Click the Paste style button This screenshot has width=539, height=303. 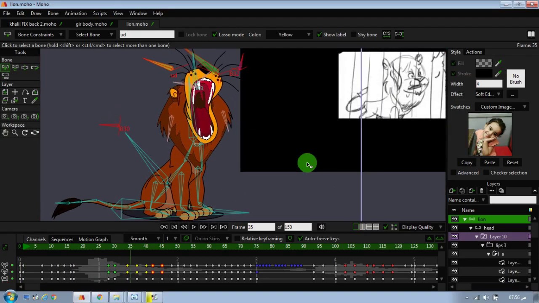(490, 162)
